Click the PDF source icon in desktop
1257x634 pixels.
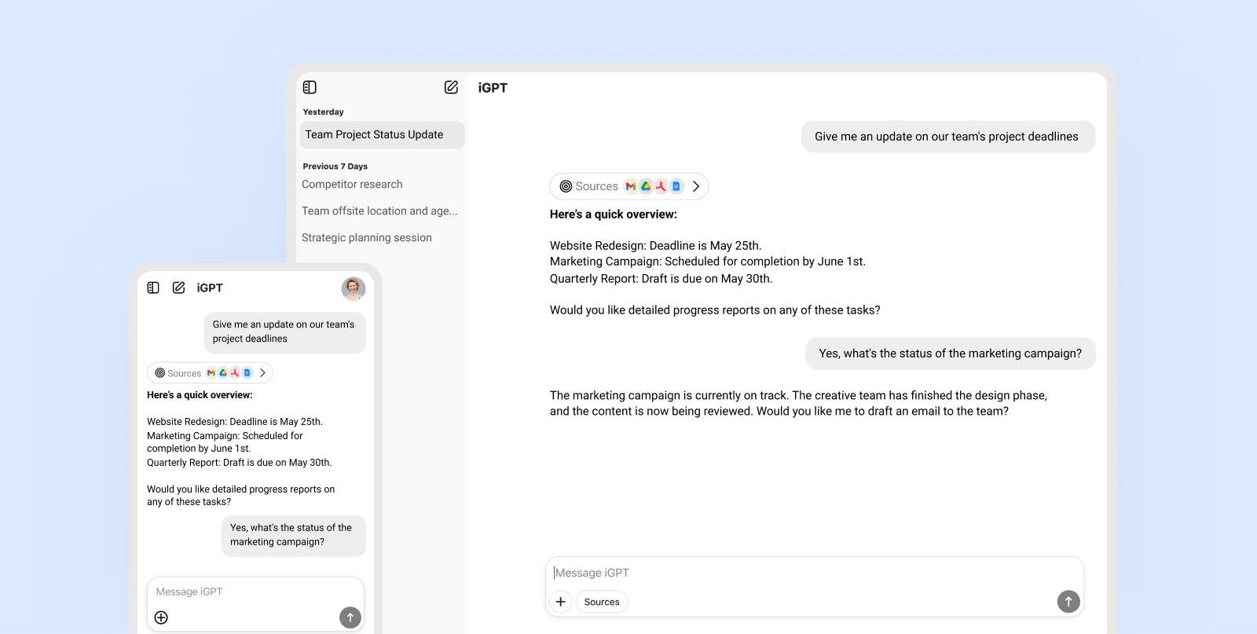point(661,186)
